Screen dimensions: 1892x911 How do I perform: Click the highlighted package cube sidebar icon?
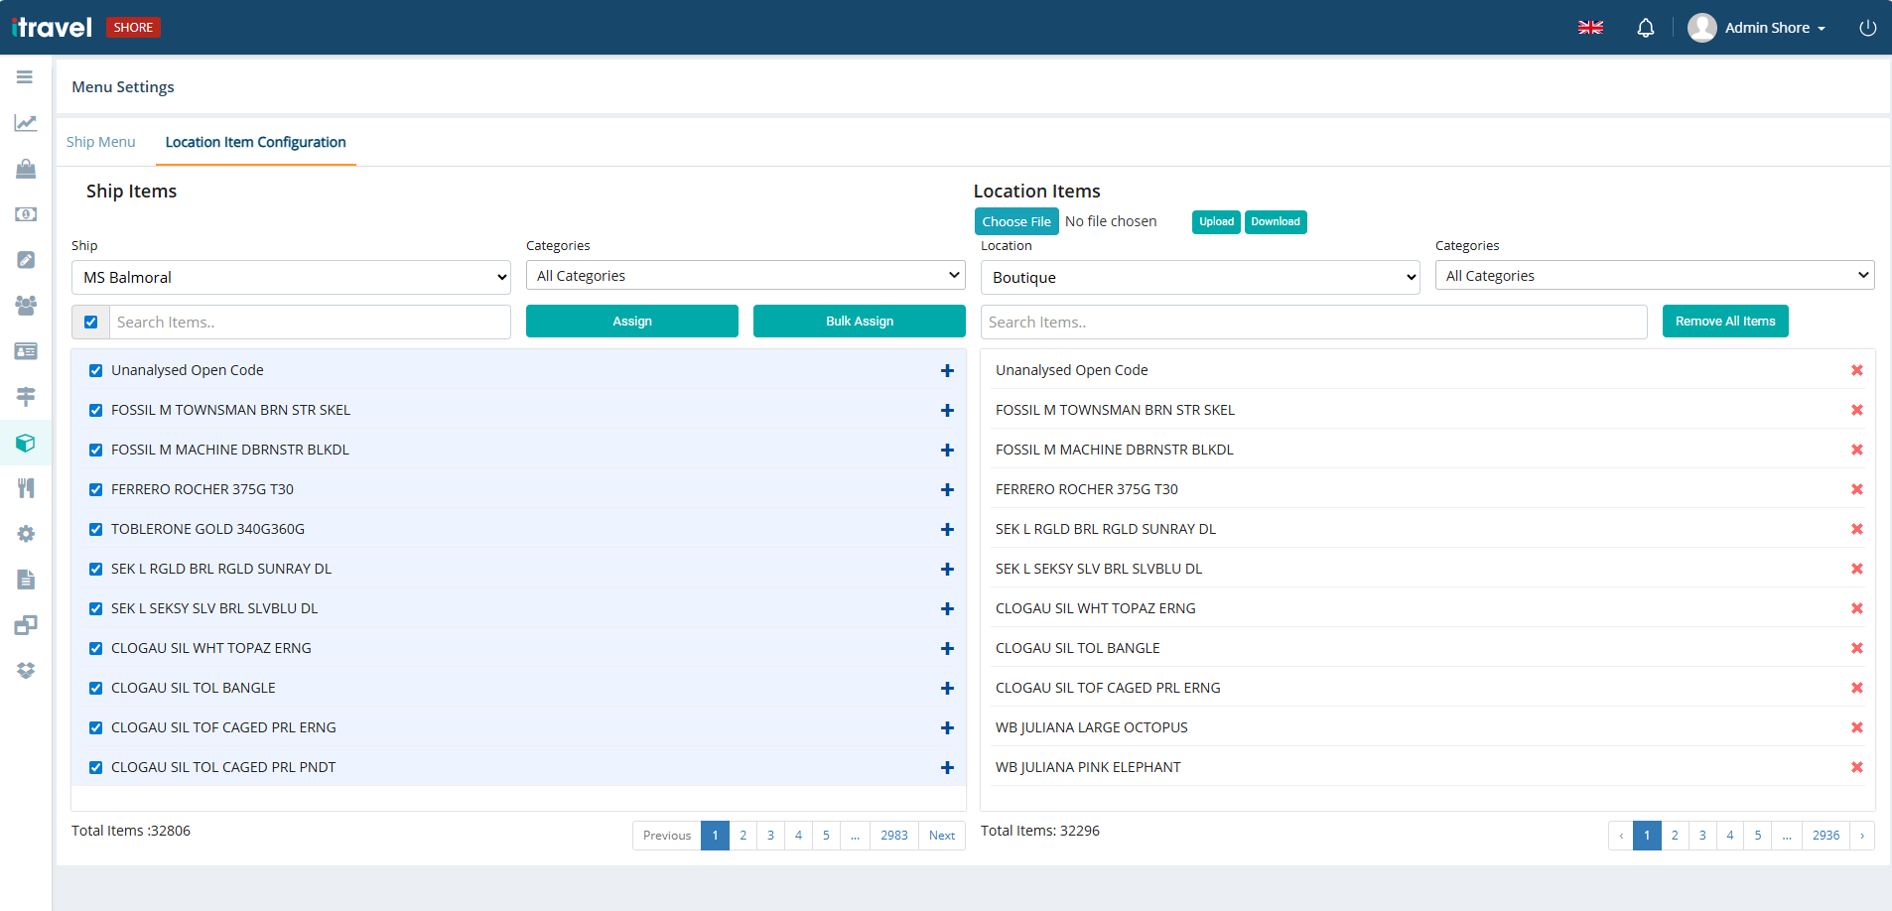(x=25, y=443)
